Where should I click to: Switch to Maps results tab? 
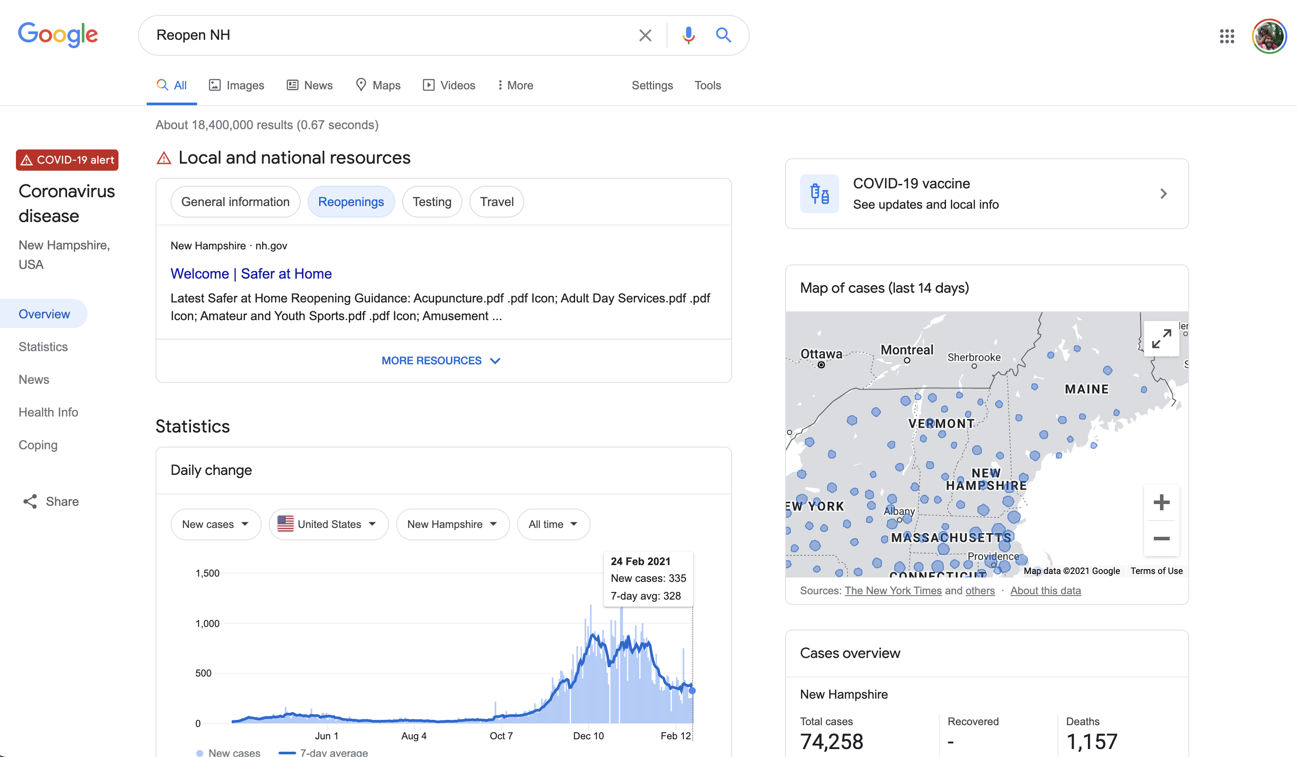tap(378, 85)
